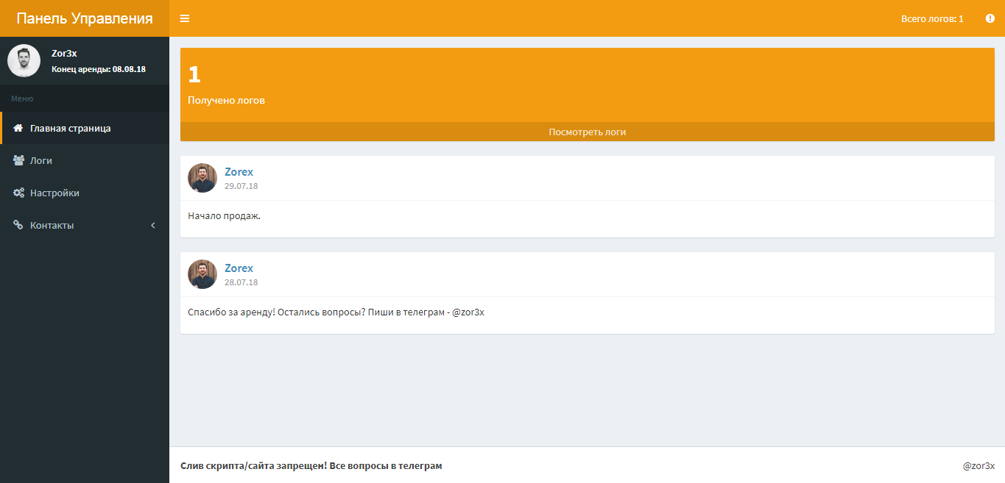Click the @zor3x handle in footer
Screen dimensions: 1005x483
click(978, 465)
